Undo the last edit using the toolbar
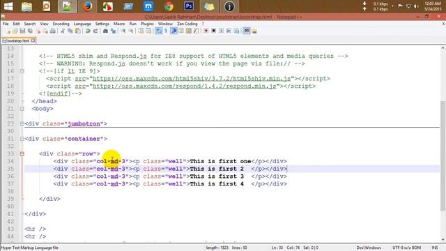The height and width of the screenshot is (251, 446). click(x=88, y=31)
